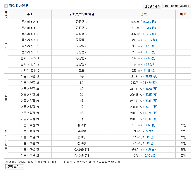Image resolution: width=195 pixels, height=175 pixels.
Task: Click address 용계리 564-19
Action: (30, 70)
